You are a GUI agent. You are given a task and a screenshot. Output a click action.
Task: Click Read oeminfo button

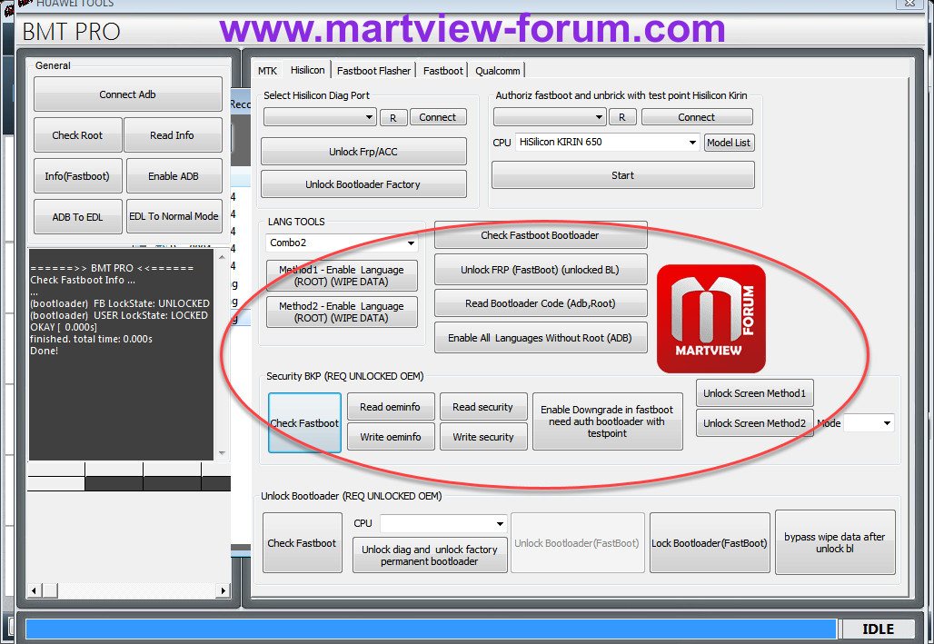[390, 407]
